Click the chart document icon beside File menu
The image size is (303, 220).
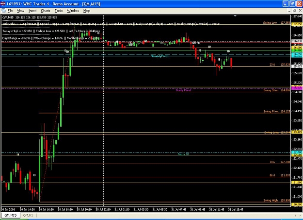[3, 11]
